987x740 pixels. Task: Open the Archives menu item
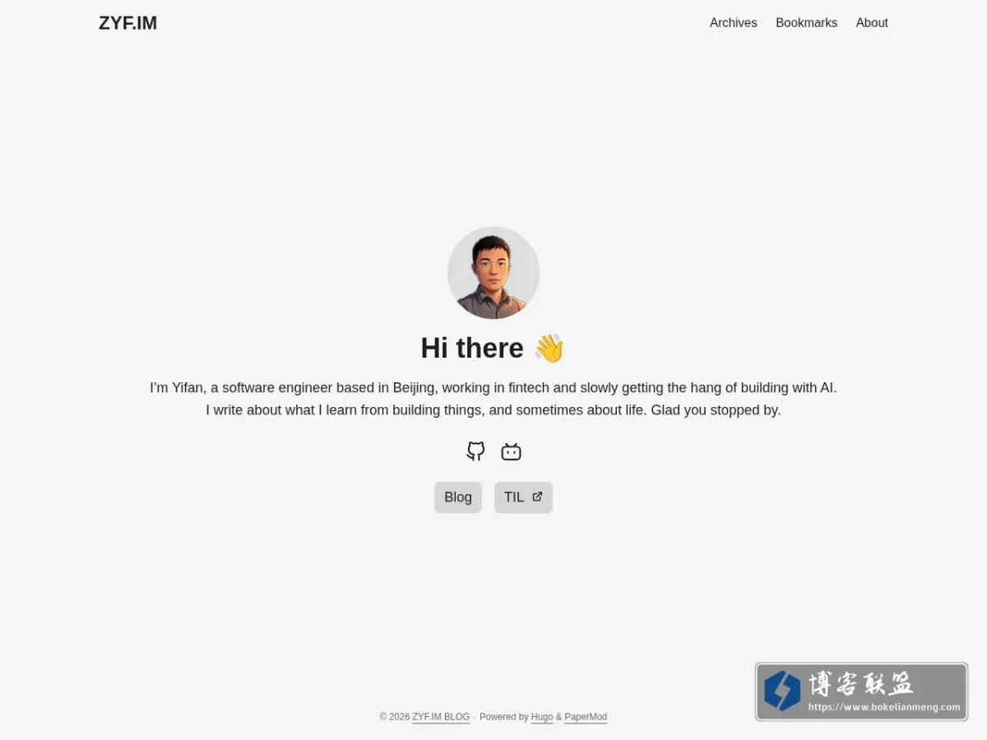[x=734, y=23]
